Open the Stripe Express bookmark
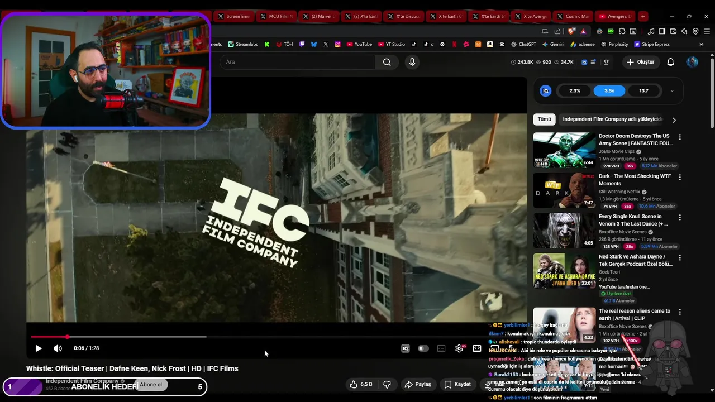Image resolution: width=715 pixels, height=402 pixels. click(x=651, y=44)
